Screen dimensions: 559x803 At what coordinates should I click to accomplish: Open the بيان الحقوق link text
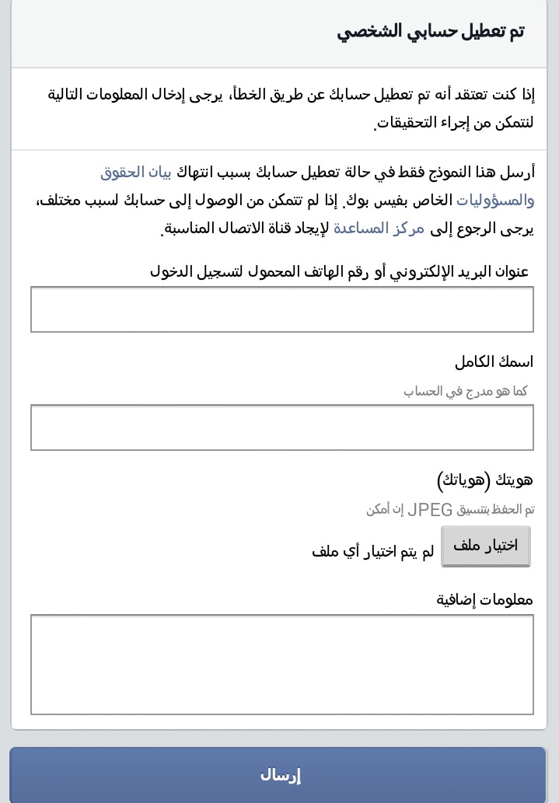click(x=136, y=172)
